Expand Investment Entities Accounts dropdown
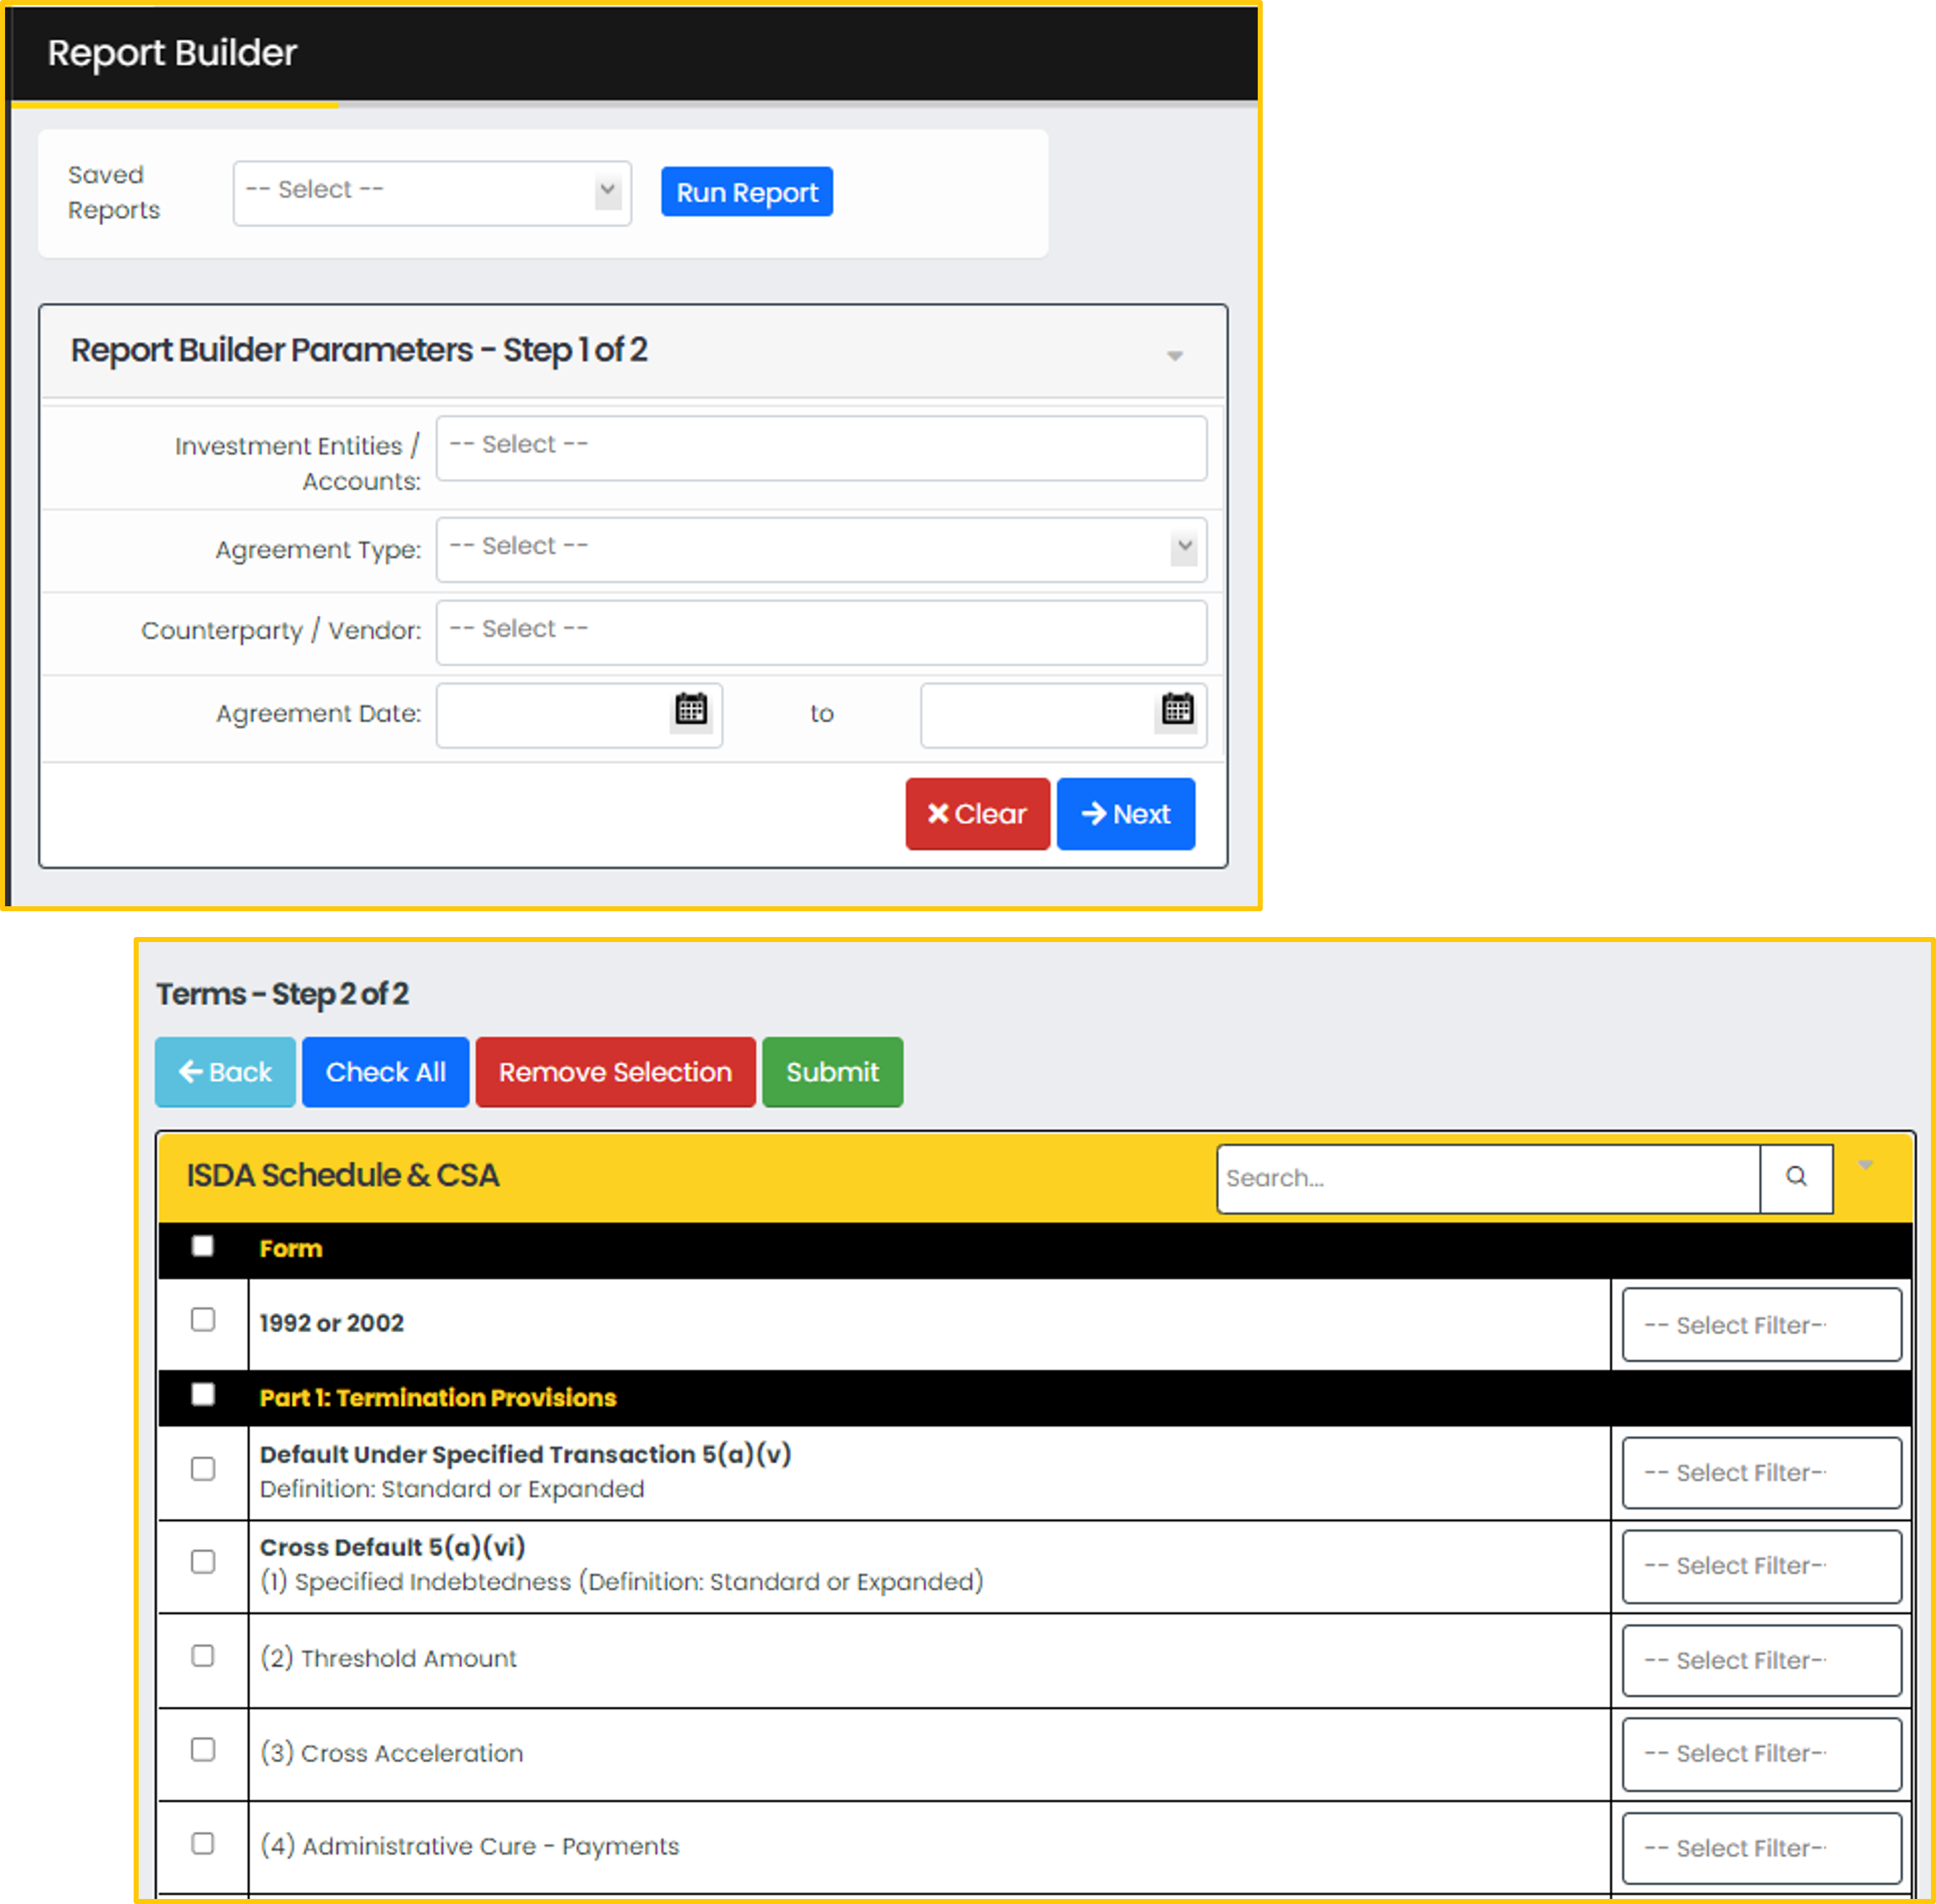 click(x=821, y=445)
